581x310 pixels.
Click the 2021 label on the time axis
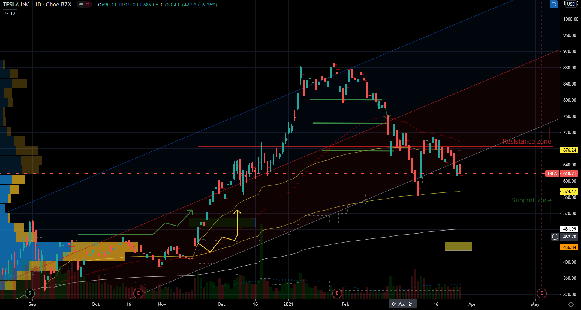tap(288, 304)
